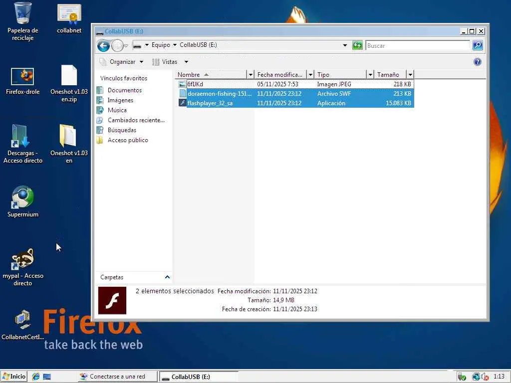
Task: Open the Búsquedas favorite link
Action: tap(122, 130)
